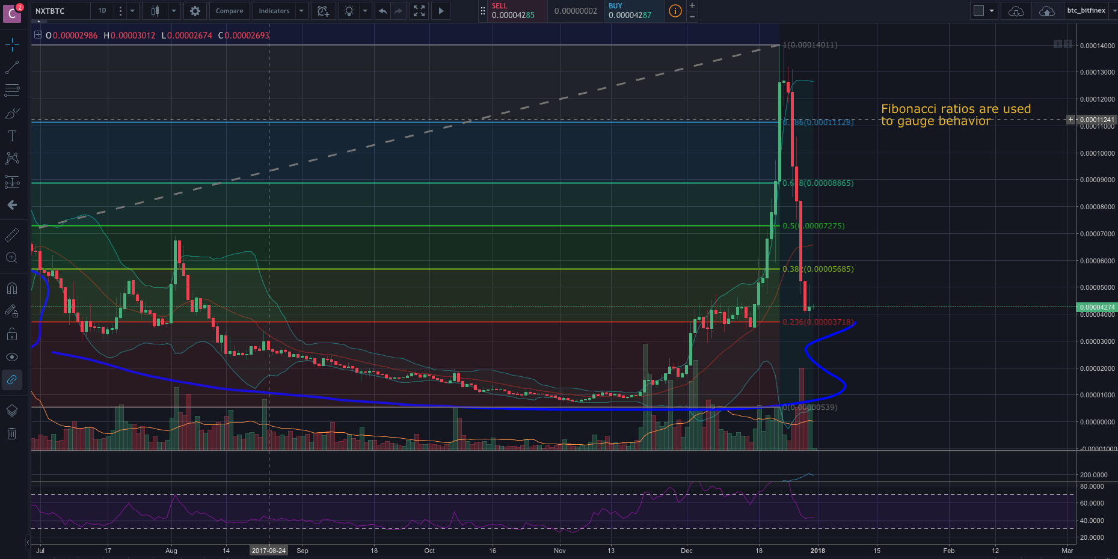The image size is (1118, 559).
Task: Select the single chart layout button
Action: (x=978, y=11)
